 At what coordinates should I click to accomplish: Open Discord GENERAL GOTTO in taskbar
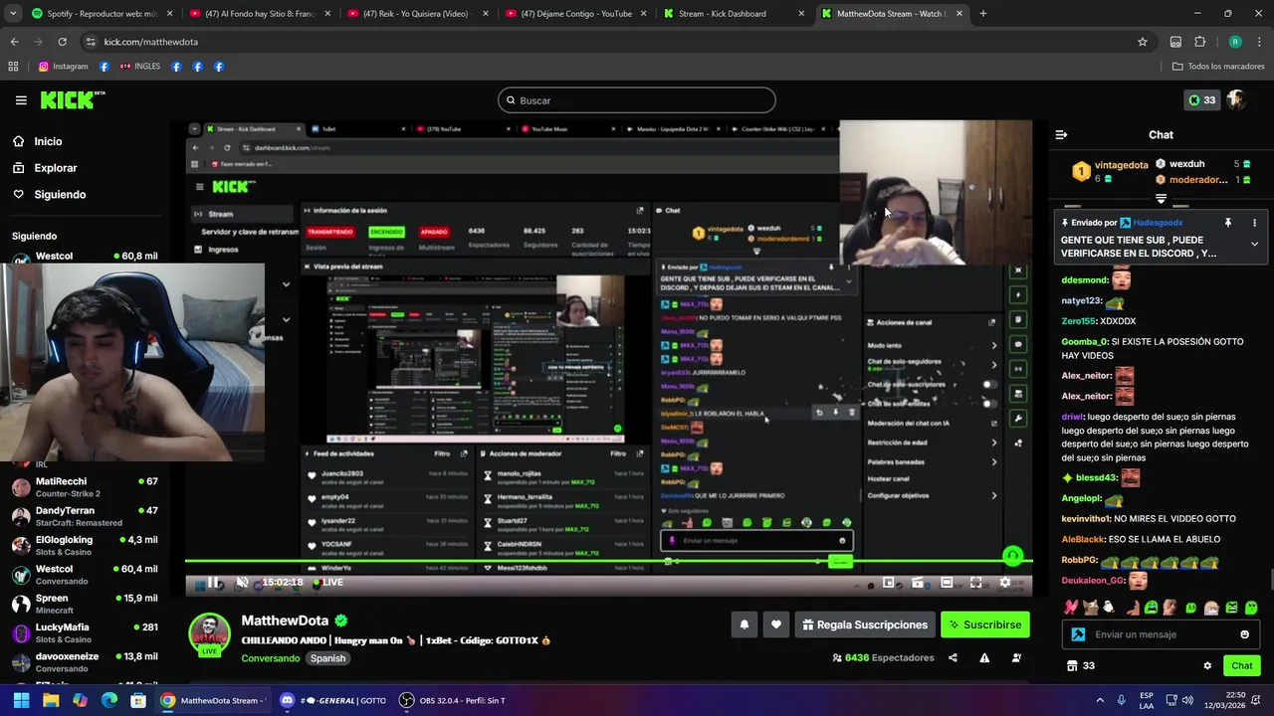point(332,700)
